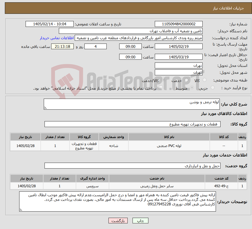Click service group field حمل و نقل و انبارداری
Image resolution: width=252 pixels, height=229 pixels.
pyautogui.click(x=133, y=166)
